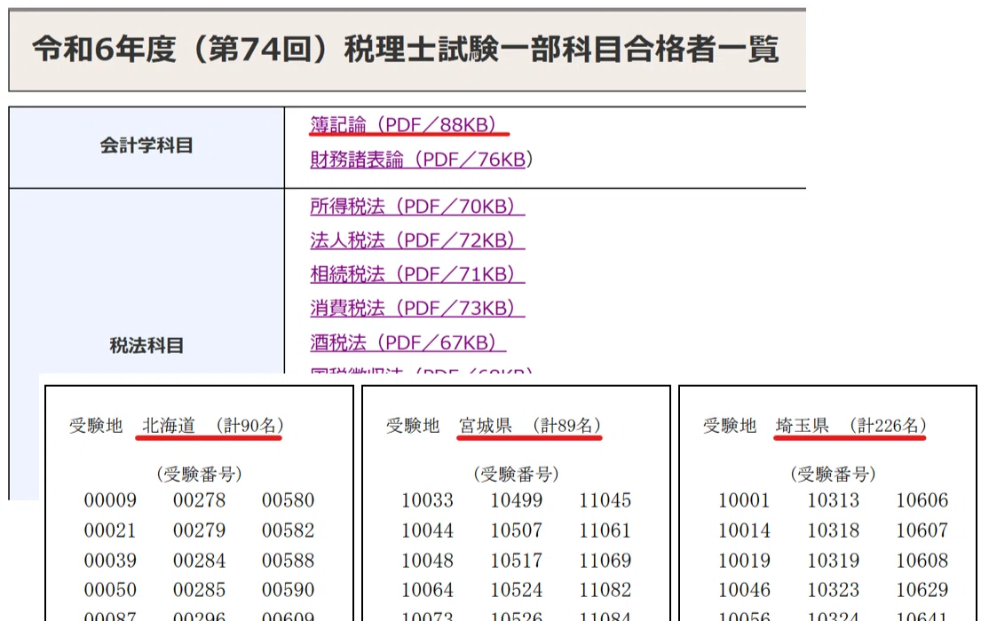Select exam number 10001

[744, 500]
